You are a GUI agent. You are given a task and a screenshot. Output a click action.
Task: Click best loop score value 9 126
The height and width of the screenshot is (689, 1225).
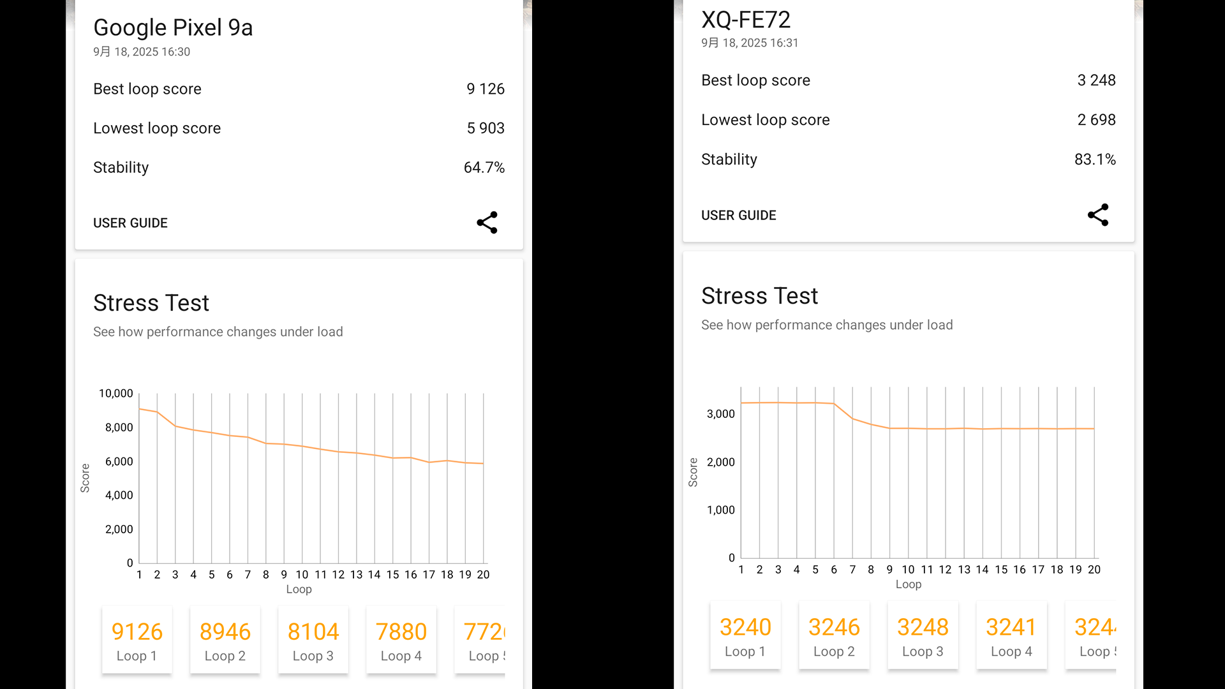click(x=486, y=89)
